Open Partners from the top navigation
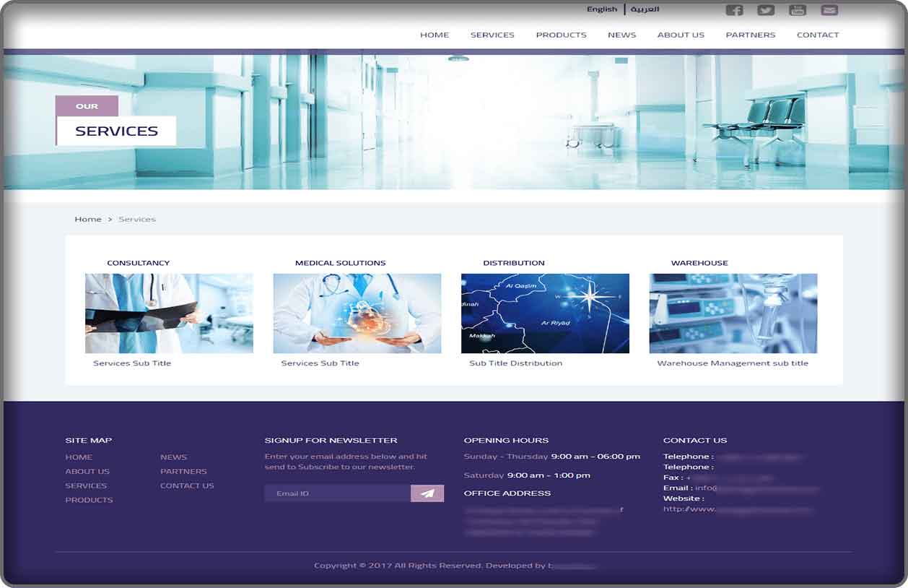The image size is (908, 588). [750, 35]
